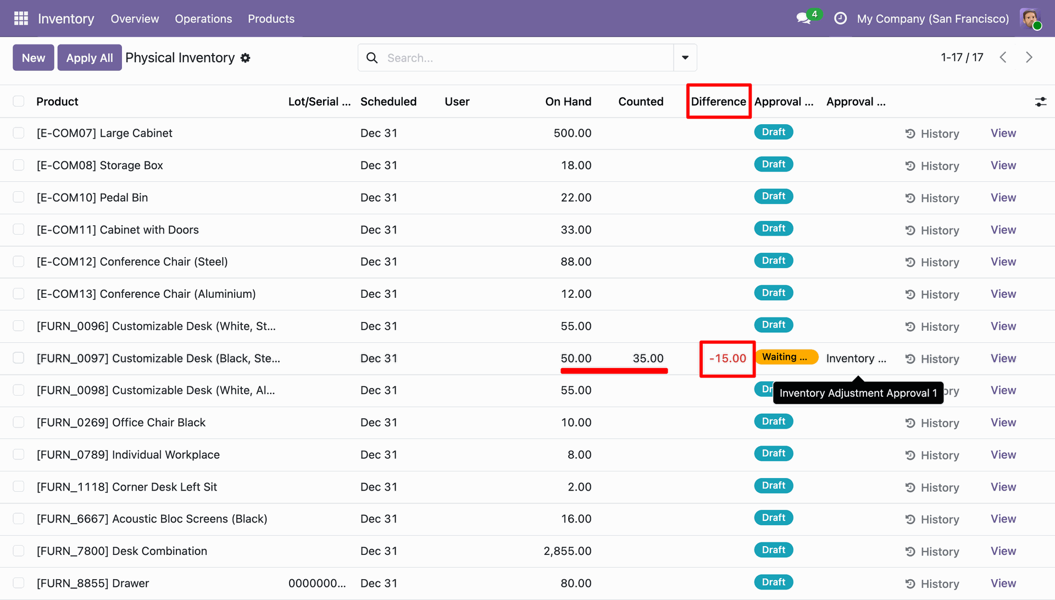
Task: Open History for FURN_0096 Customizable Desk
Action: tap(932, 326)
